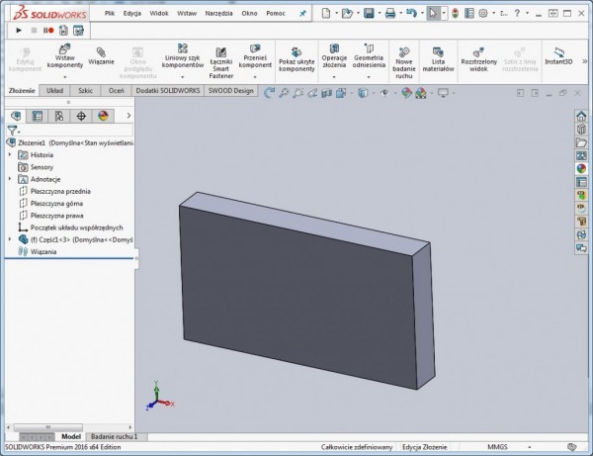Open the edit macro icon
Image resolution: width=593 pixels, height=456 pixels.
[78, 31]
